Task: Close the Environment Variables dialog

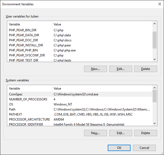Action: tap(159, 4)
